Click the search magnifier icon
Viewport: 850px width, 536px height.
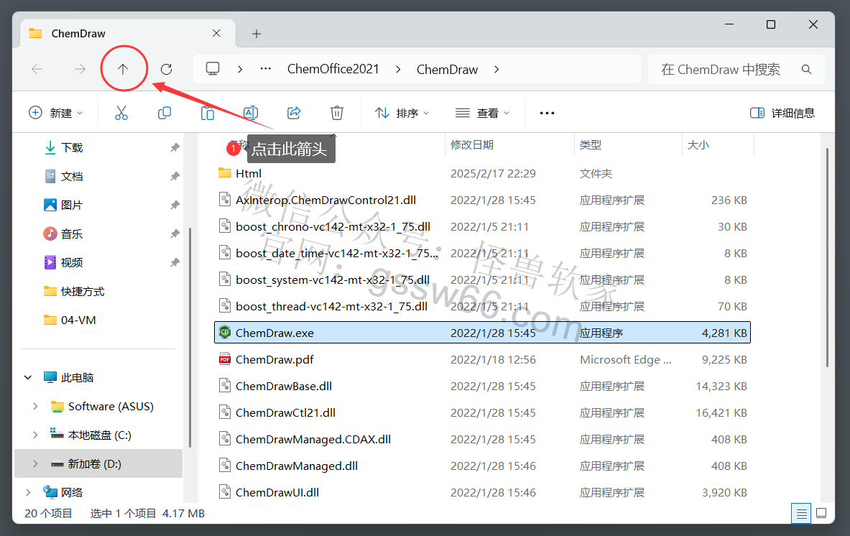[807, 70]
